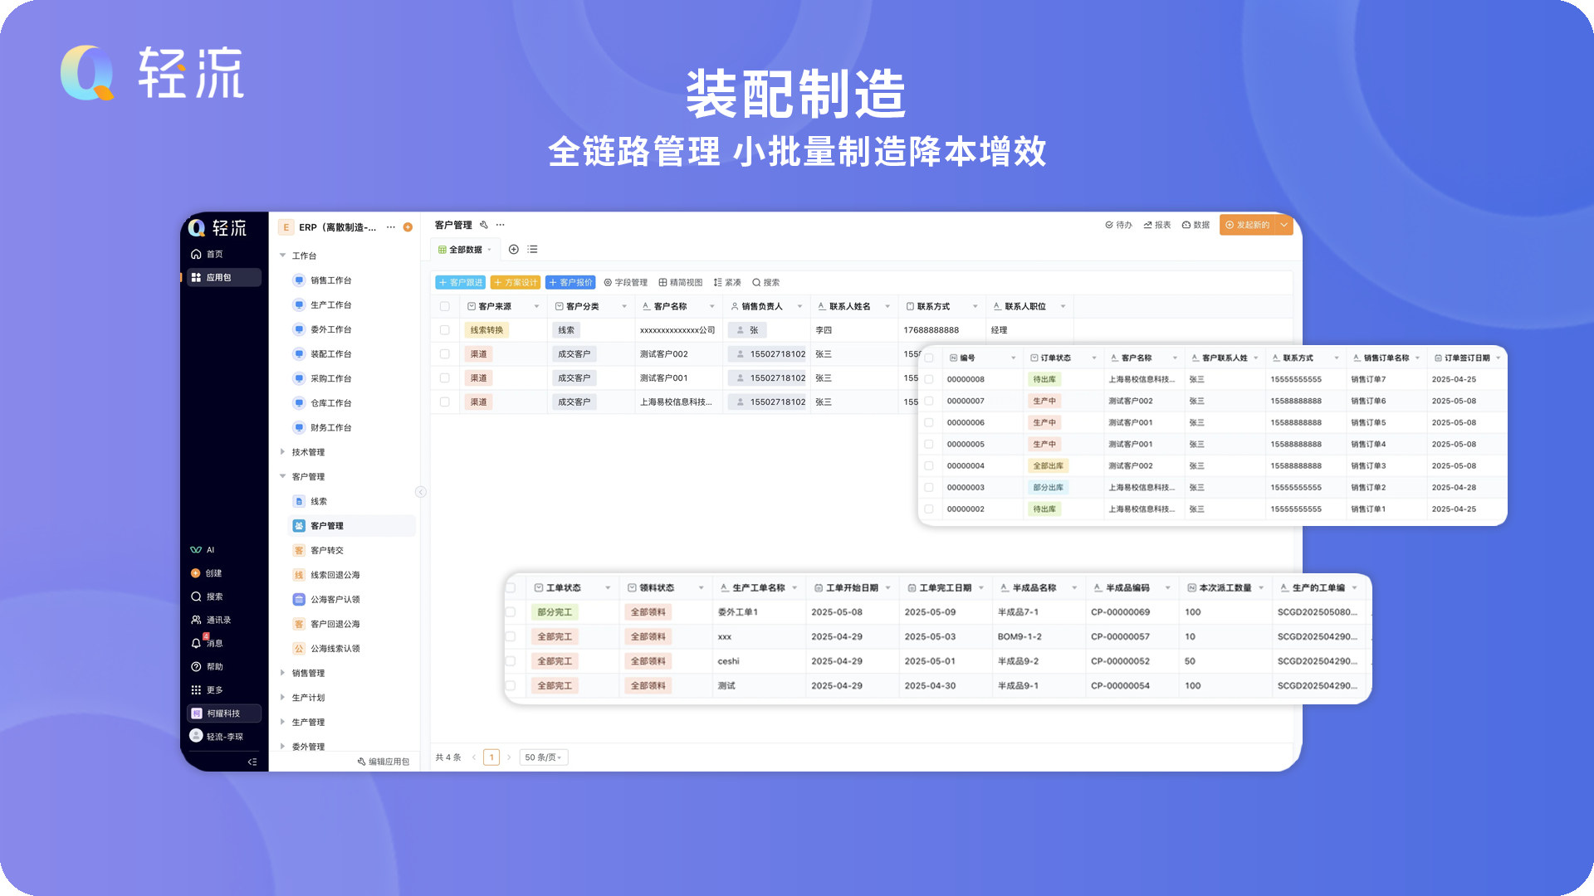Expand the 技术管理 tree group
Screen dimensions: 1594x896
coord(282,452)
